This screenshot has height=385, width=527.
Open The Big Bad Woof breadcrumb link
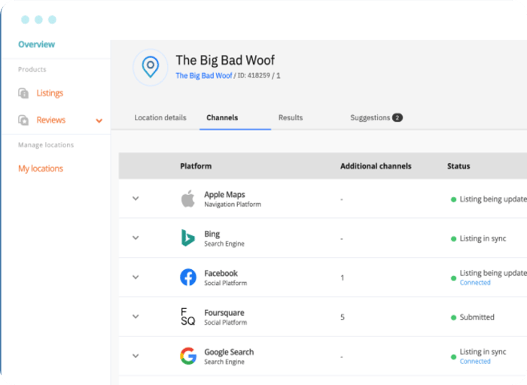point(204,75)
